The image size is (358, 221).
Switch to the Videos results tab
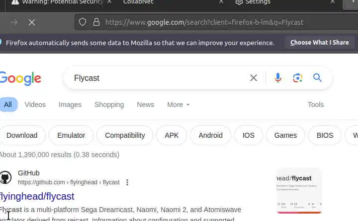pos(35,105)
